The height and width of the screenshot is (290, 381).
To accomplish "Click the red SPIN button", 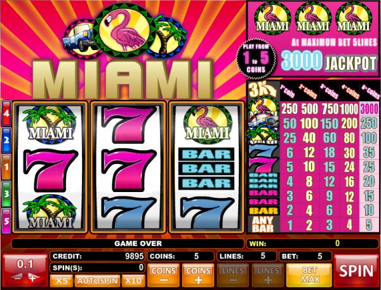I will (356, 271).
